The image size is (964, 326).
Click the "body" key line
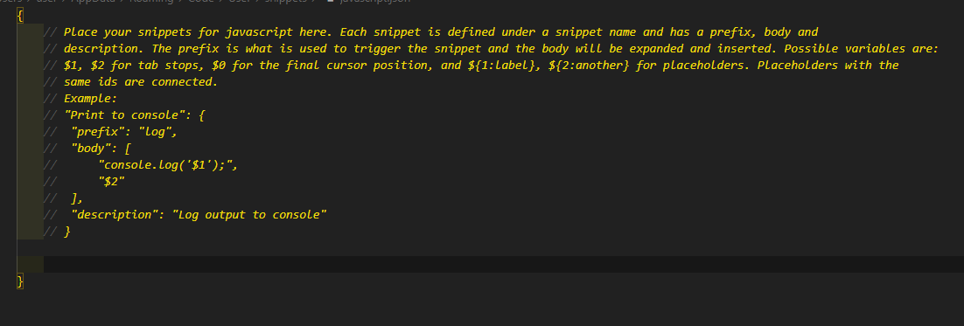coord(101,149)
